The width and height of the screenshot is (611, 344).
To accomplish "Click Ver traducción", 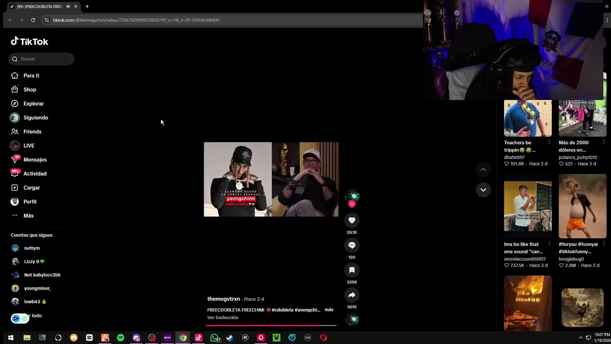I will [222, 317].
